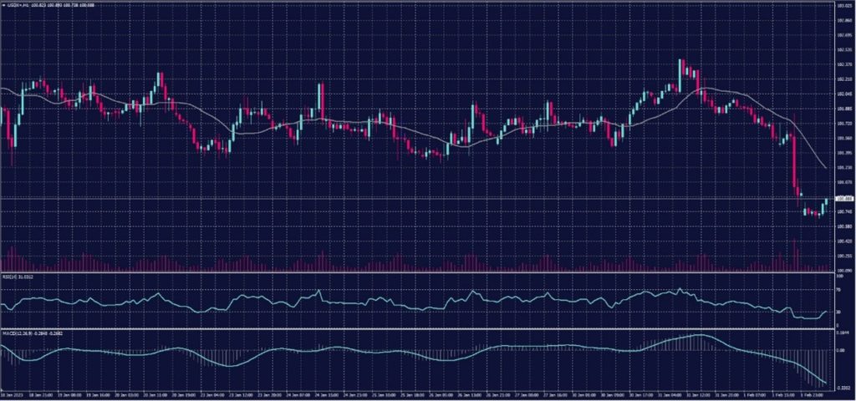Click the USDX chart title text at top-left
Image resolution: width=856 pixels, height=401 pixels.
pyautogui.click(x=40, y=5)
